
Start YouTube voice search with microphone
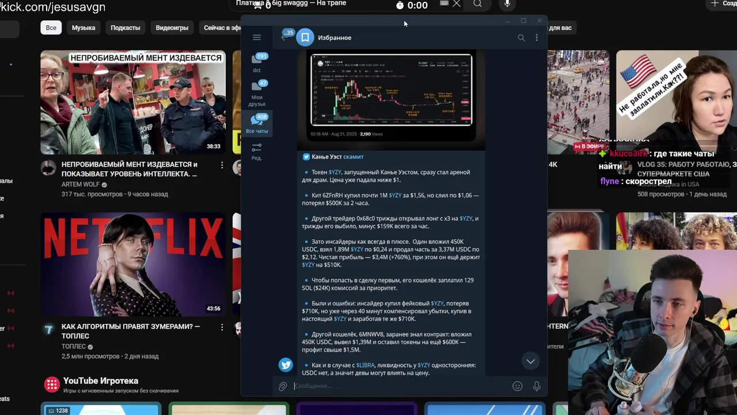tap(507, 4)
